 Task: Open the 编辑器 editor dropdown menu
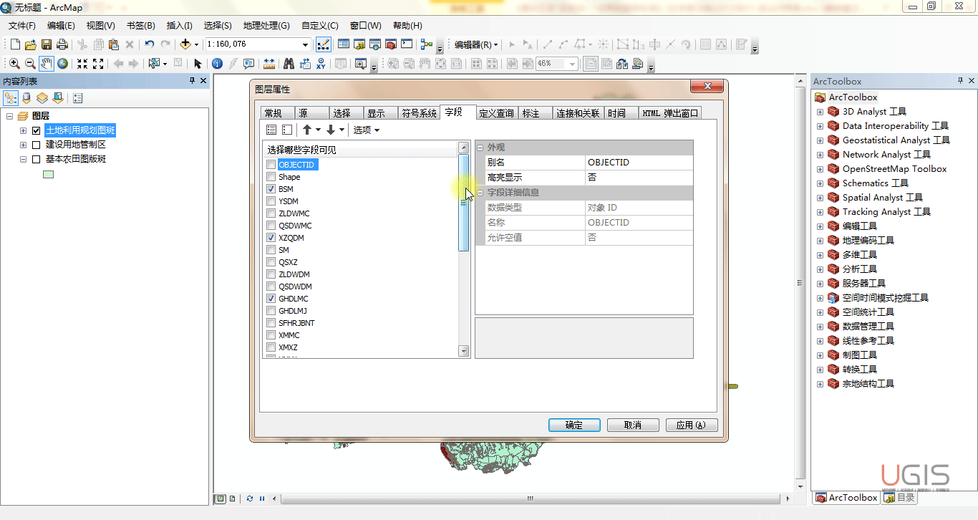(476, 44)
